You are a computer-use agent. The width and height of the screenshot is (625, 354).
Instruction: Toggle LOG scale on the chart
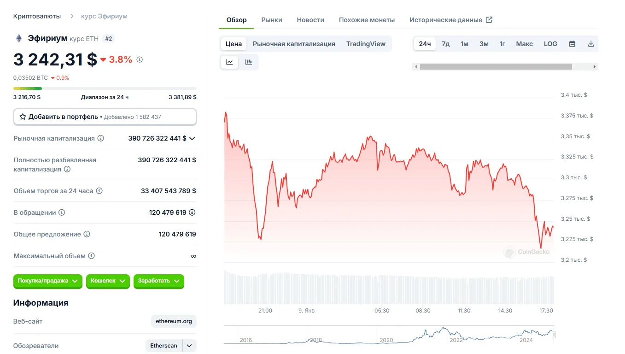coord(550,44)
